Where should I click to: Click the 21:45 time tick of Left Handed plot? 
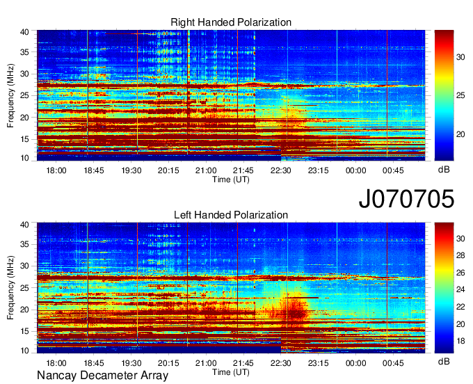[x=243, y=363]
